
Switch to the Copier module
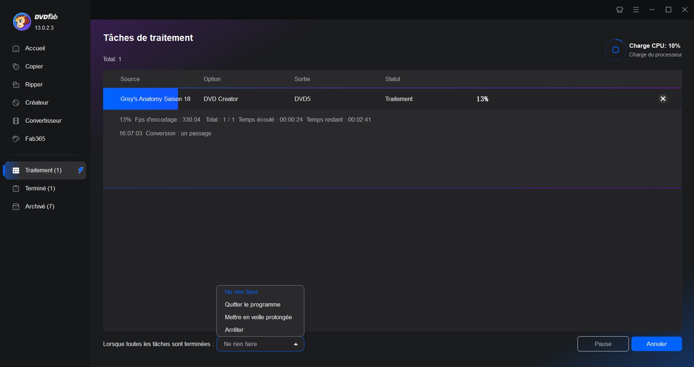pos(34,67)
